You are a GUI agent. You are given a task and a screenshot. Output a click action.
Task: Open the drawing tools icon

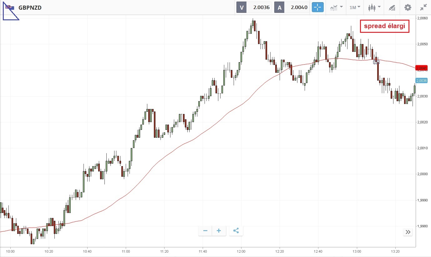(x=392, y=7)
